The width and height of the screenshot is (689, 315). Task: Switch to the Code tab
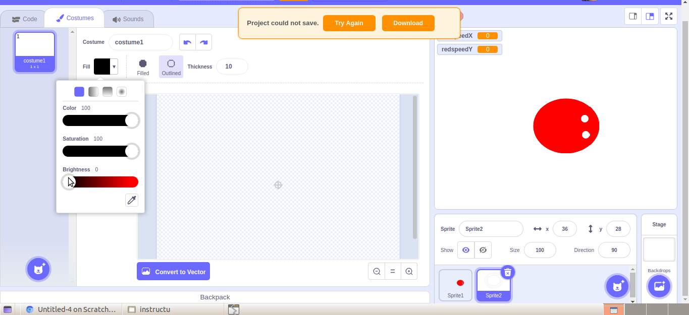click(23, 19)
